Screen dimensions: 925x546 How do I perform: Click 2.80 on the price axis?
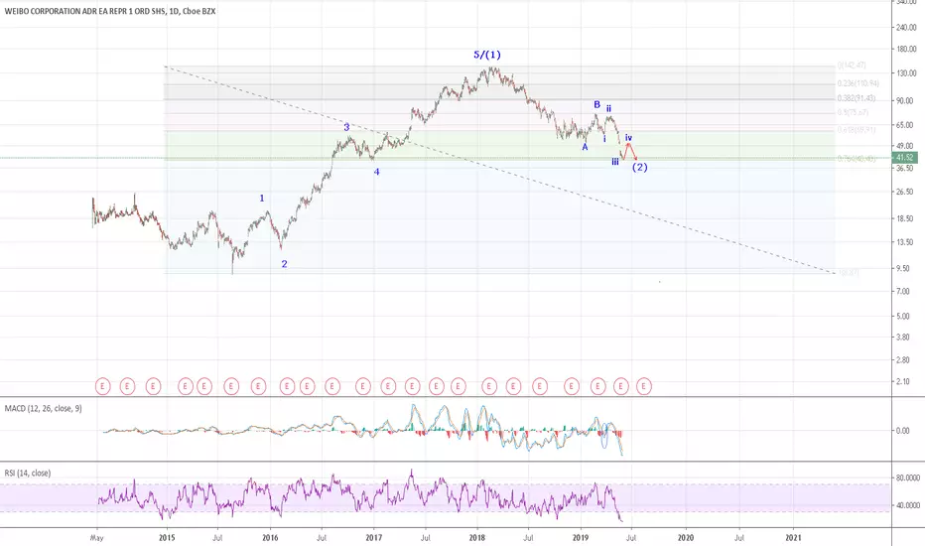(903, 360)
